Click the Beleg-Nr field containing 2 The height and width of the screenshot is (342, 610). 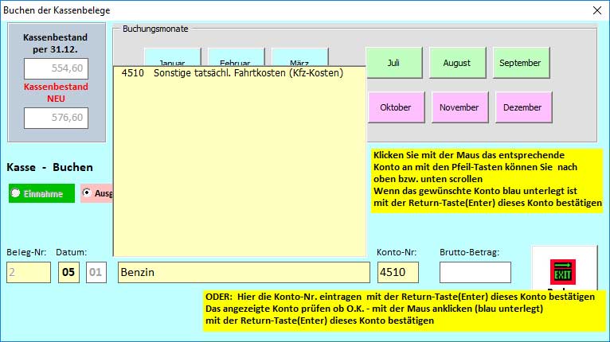(x=29, y=272)
